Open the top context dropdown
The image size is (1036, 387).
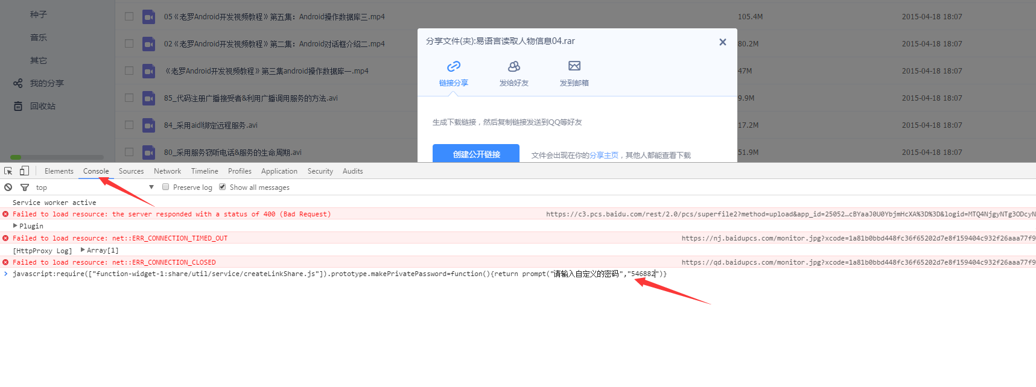[x=151, y=187]
